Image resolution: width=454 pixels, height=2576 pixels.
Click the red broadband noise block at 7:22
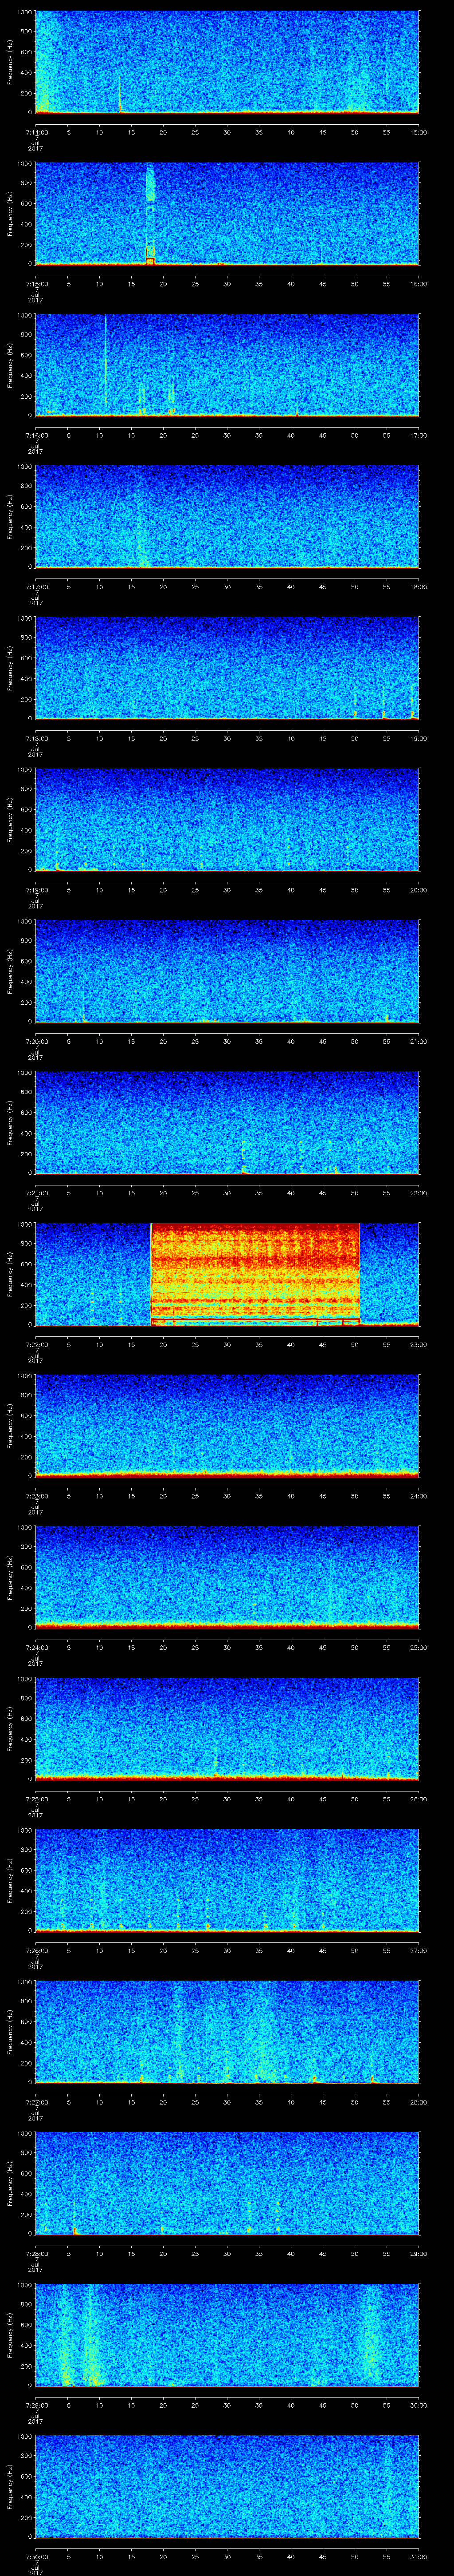[254, 1272]
